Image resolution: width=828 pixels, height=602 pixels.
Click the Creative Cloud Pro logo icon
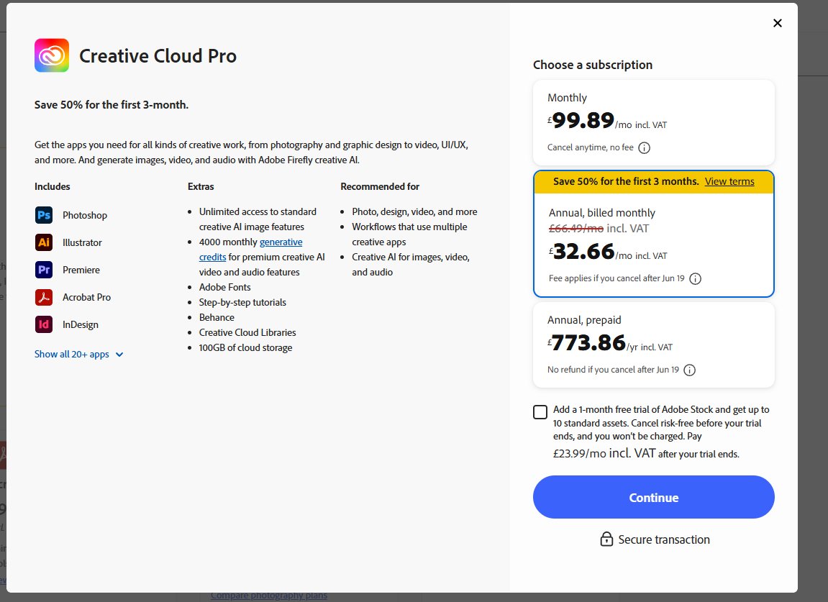[52, 55]
